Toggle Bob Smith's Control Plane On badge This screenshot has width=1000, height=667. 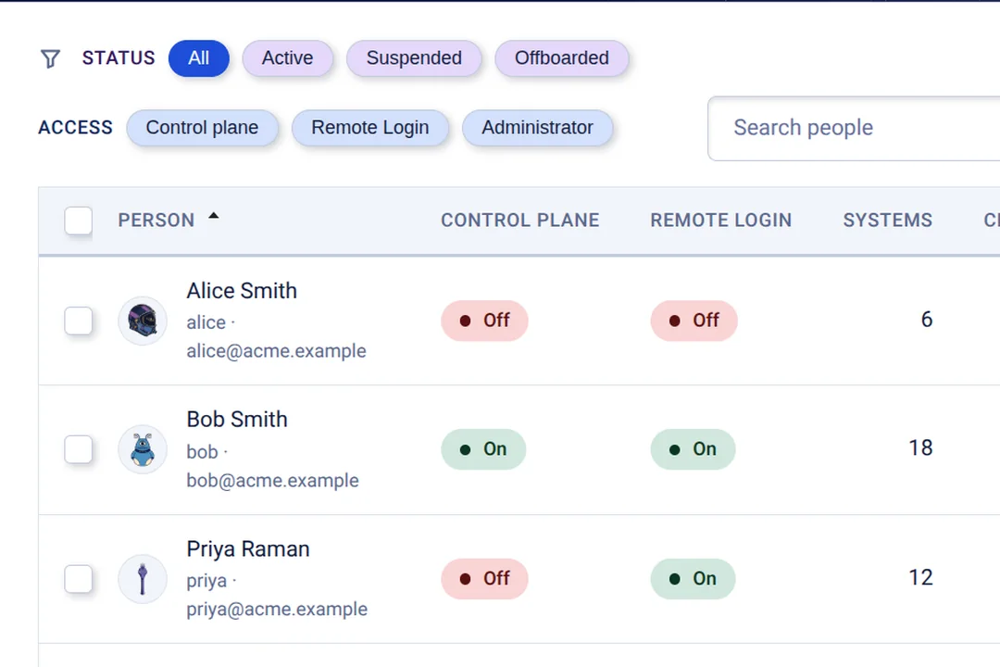[x=483, y=449]
